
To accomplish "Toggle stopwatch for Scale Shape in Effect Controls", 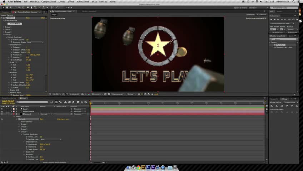I will tap(11, 60).
